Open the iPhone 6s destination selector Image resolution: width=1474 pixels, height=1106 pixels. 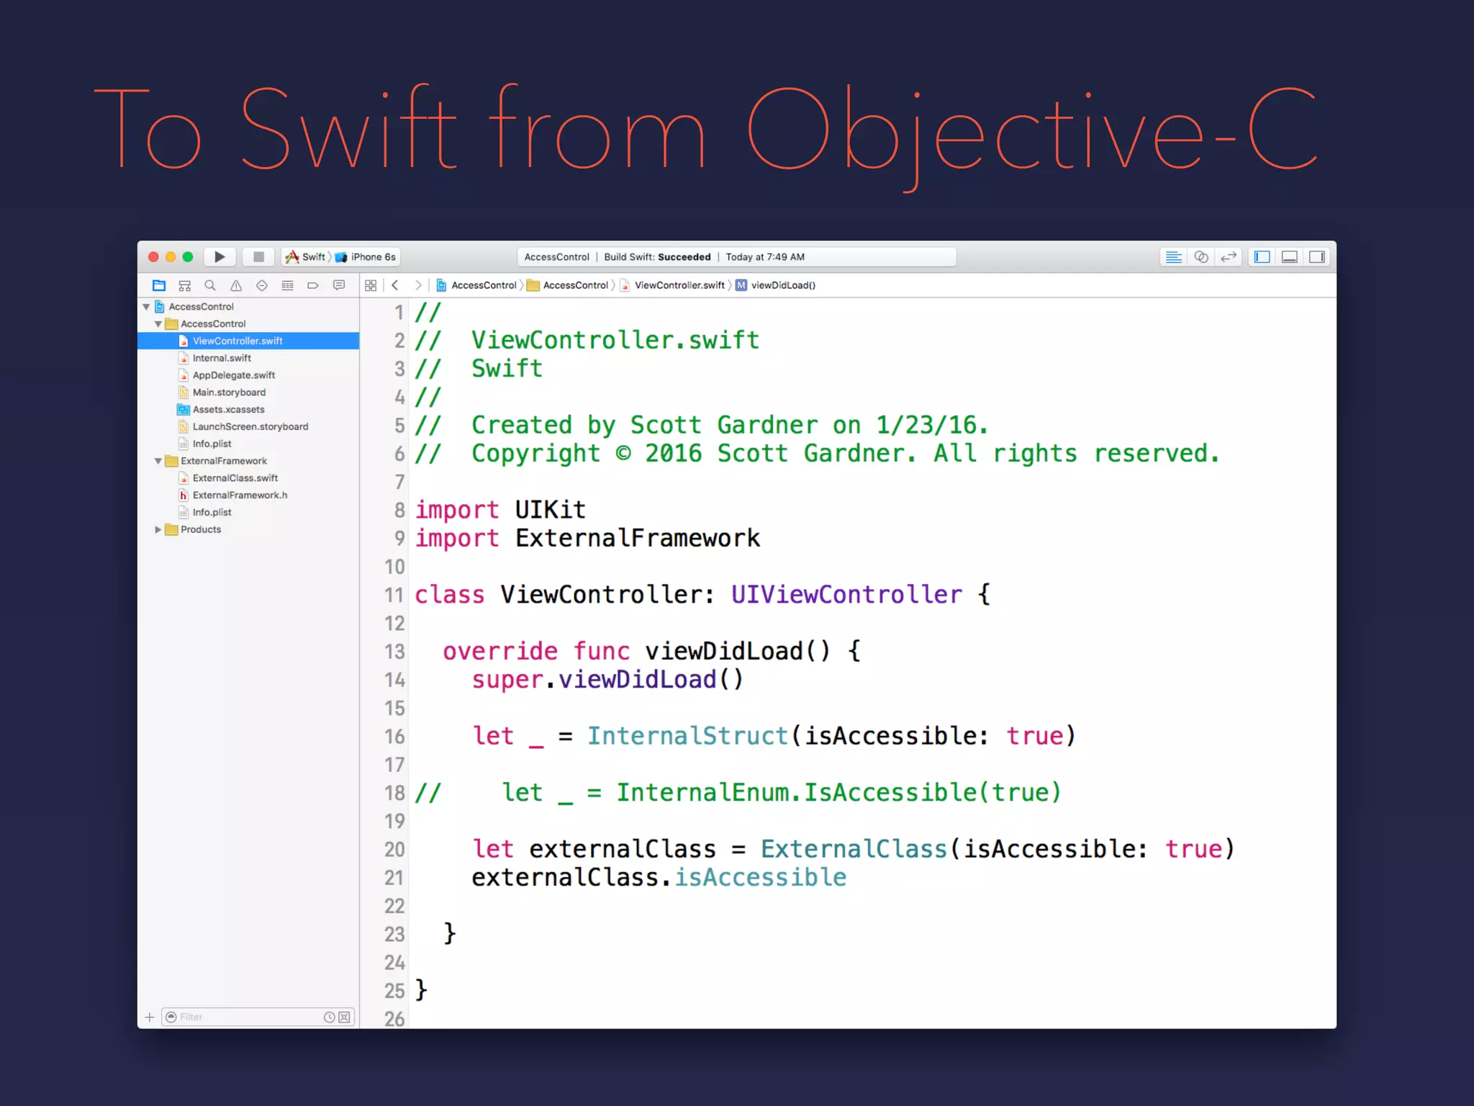pyautogui.click(x=372, y=257)
